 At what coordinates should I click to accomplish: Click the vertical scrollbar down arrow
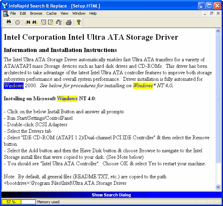tap(218, 187)
